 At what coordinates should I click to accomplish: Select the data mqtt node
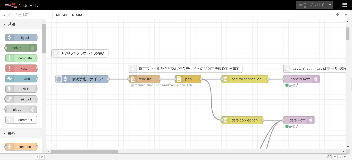(x=299, y=120)
